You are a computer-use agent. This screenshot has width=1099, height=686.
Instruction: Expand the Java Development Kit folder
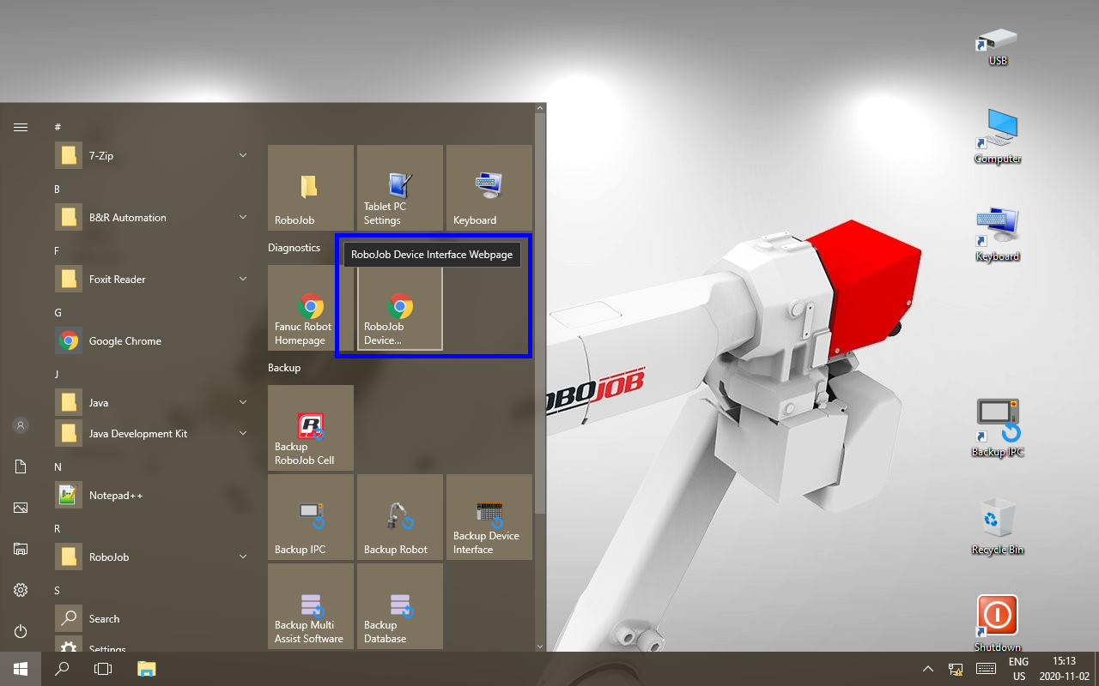coord(152,434)
